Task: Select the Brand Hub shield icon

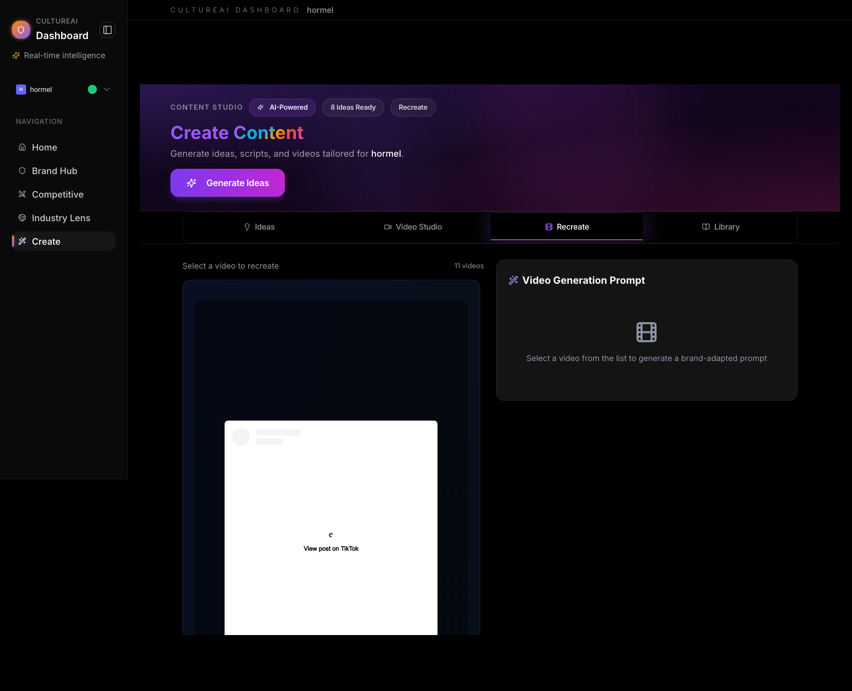Action: (x=23, y=171)
